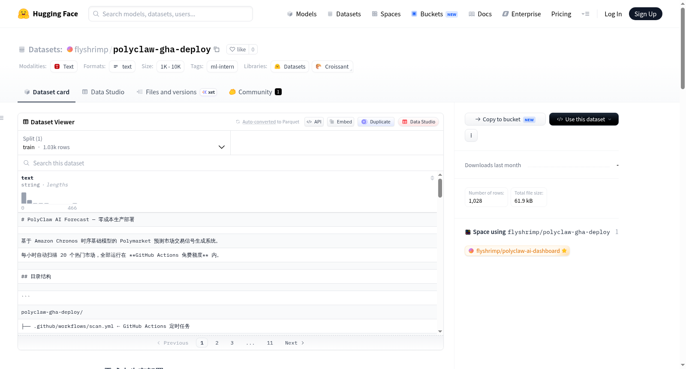Open Data Studio from the viewer header
Screen dimensions: 686x369
point(418,122)
